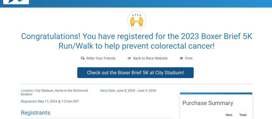Click the raised hands celebration emoji

[137, 20]
